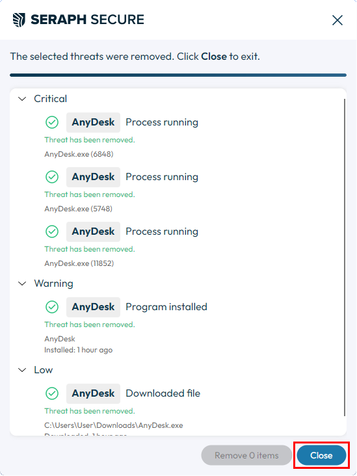Click 'Process running' label for AnyDesk.exe (11852)
This screenshot has width=357, height=476.
tap(162, 231)
